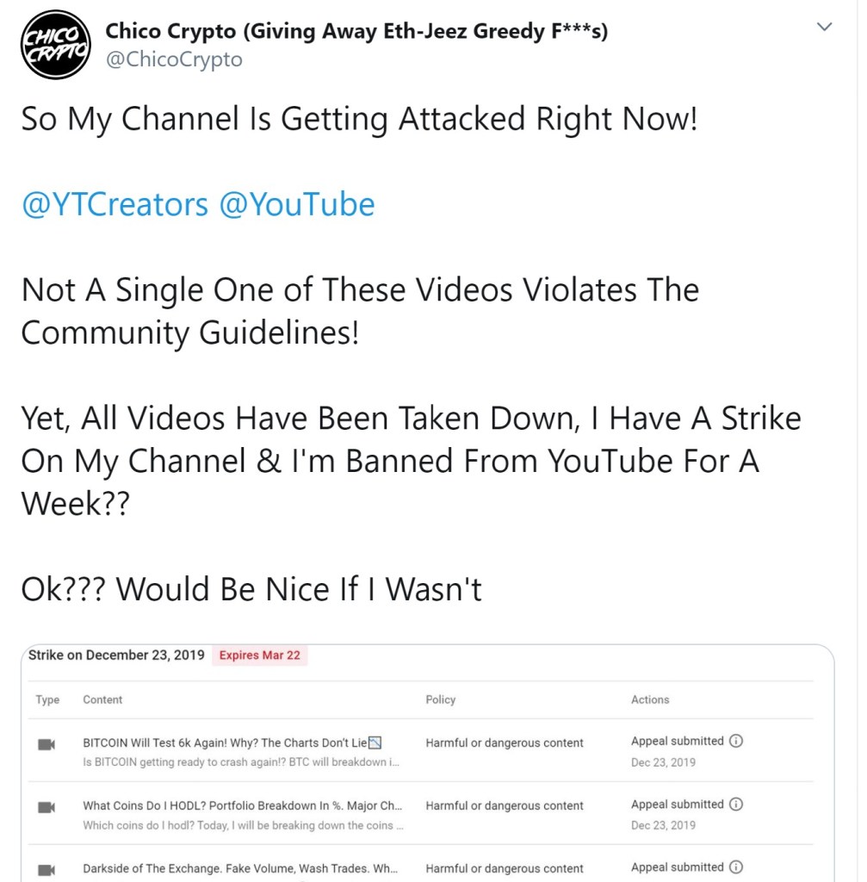Image resolution: width=867 pixels, height=882 pixels.
Task: Click the Type column header
Action: point(47,699)
